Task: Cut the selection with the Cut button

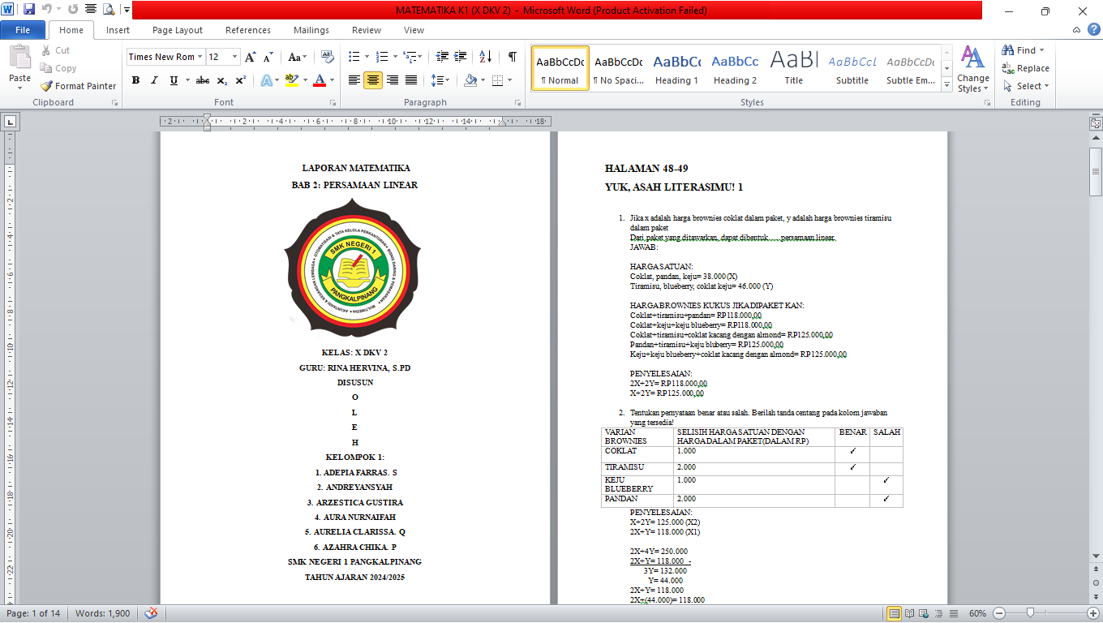Action: pyautogui.click(x=55, y=50)
